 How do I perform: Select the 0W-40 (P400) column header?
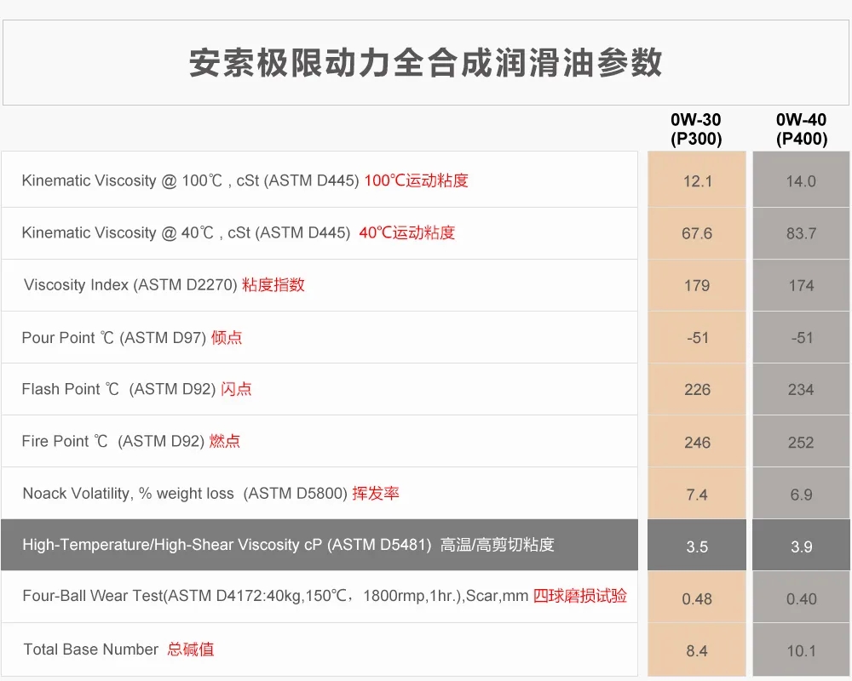point(802,129)
